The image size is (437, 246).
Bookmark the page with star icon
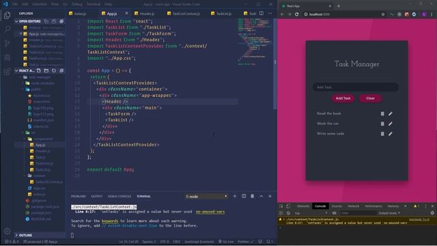point(383,14)
